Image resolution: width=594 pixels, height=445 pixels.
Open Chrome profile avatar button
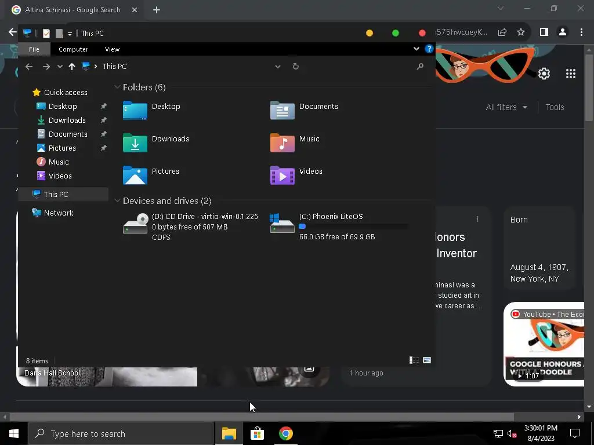tap(563, 32)
